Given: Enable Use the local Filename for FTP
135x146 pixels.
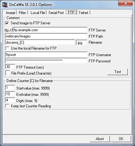Looking at the screenshot, I should 7,48.
